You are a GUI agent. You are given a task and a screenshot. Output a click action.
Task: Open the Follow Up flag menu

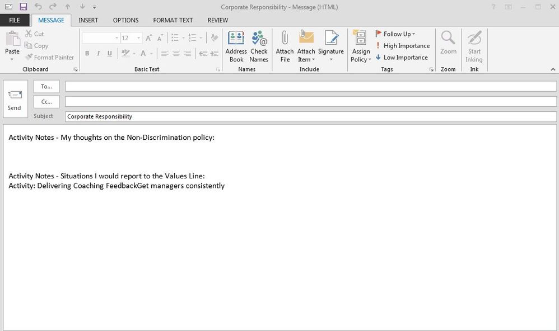coord(395,34)
